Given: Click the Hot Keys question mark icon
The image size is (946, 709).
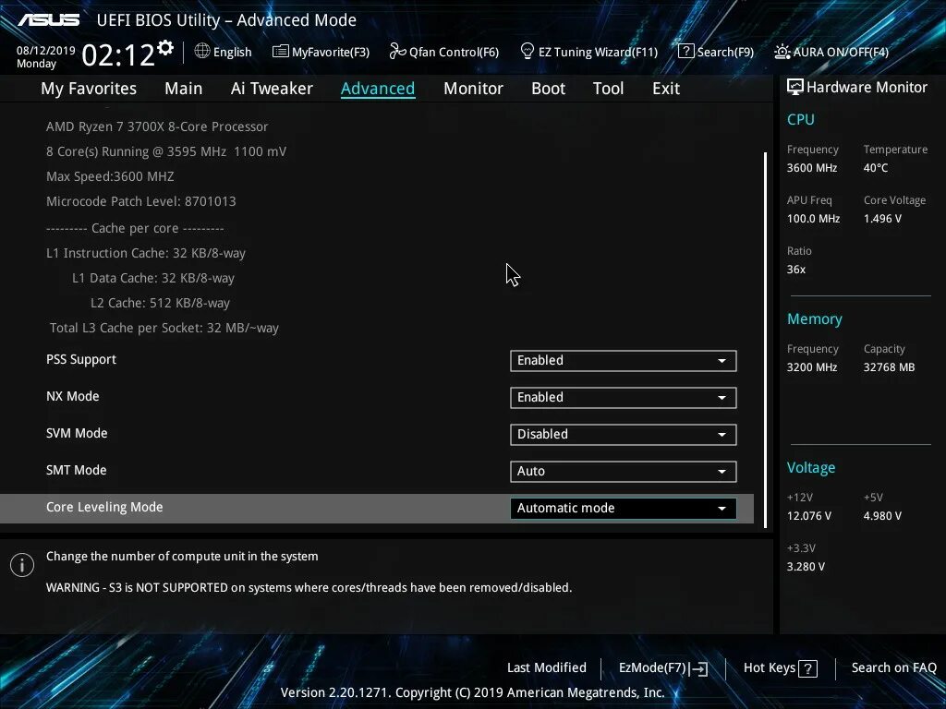Looking at the screenshot, I should 807,668.
